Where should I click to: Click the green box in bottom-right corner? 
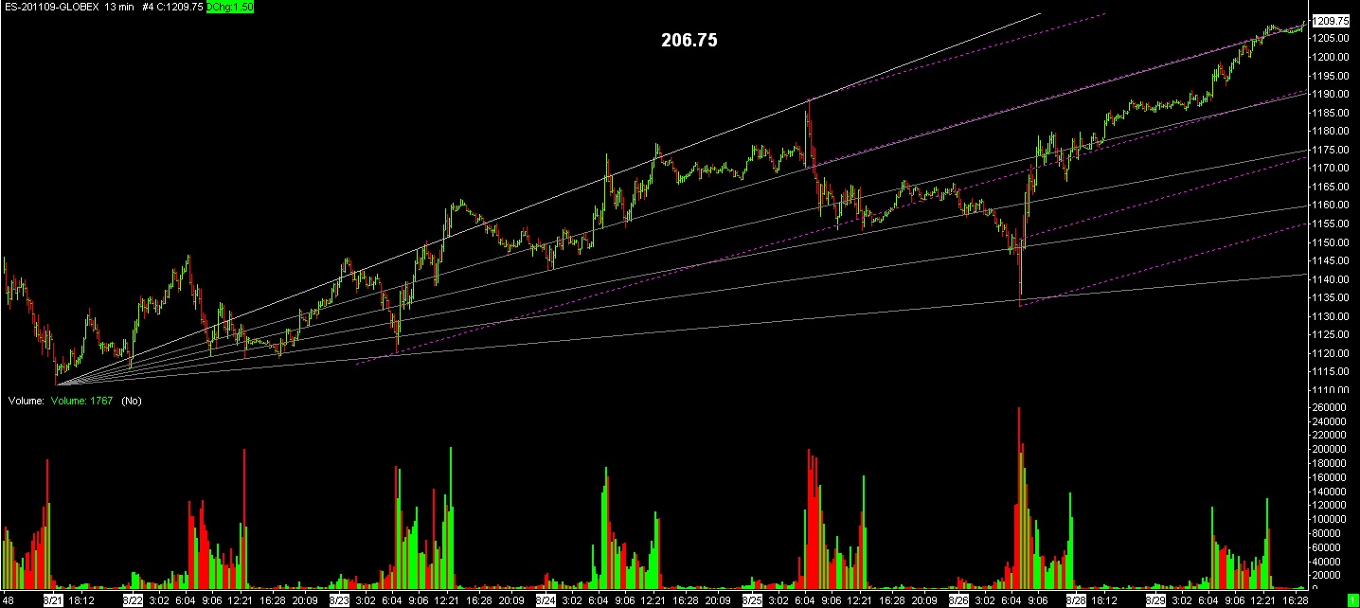[x=1352, y=600]
